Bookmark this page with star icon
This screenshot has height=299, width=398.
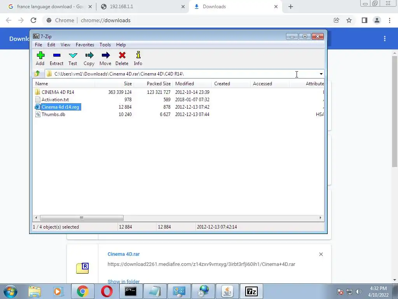(x=349, y=20)
